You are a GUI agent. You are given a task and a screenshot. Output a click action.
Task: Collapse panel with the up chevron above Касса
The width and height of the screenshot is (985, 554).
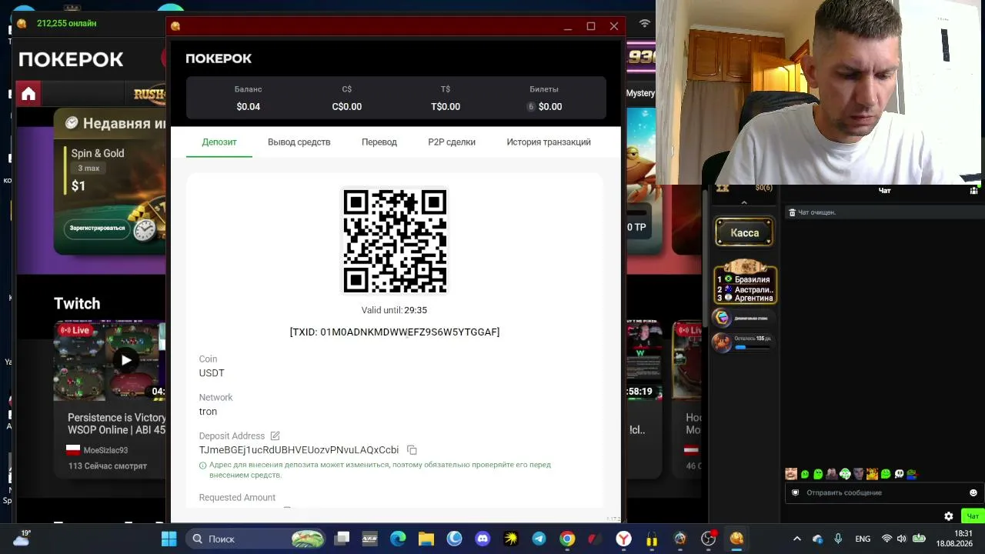(744, 203)
